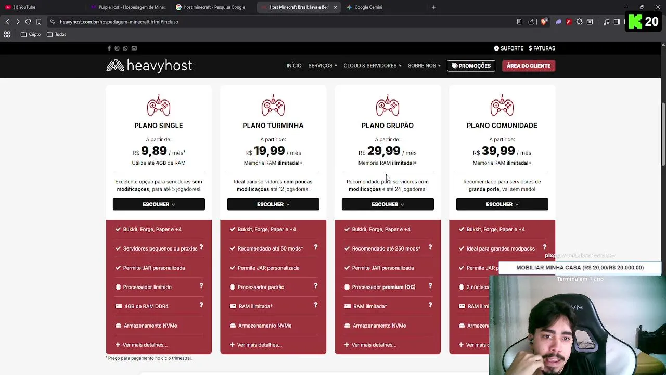
Task: Bookmark this page using the bookmark icon
Action: [x=39, y=22]
